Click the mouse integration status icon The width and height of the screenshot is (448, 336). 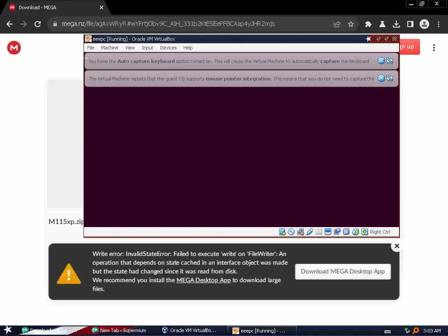(355, 232)
